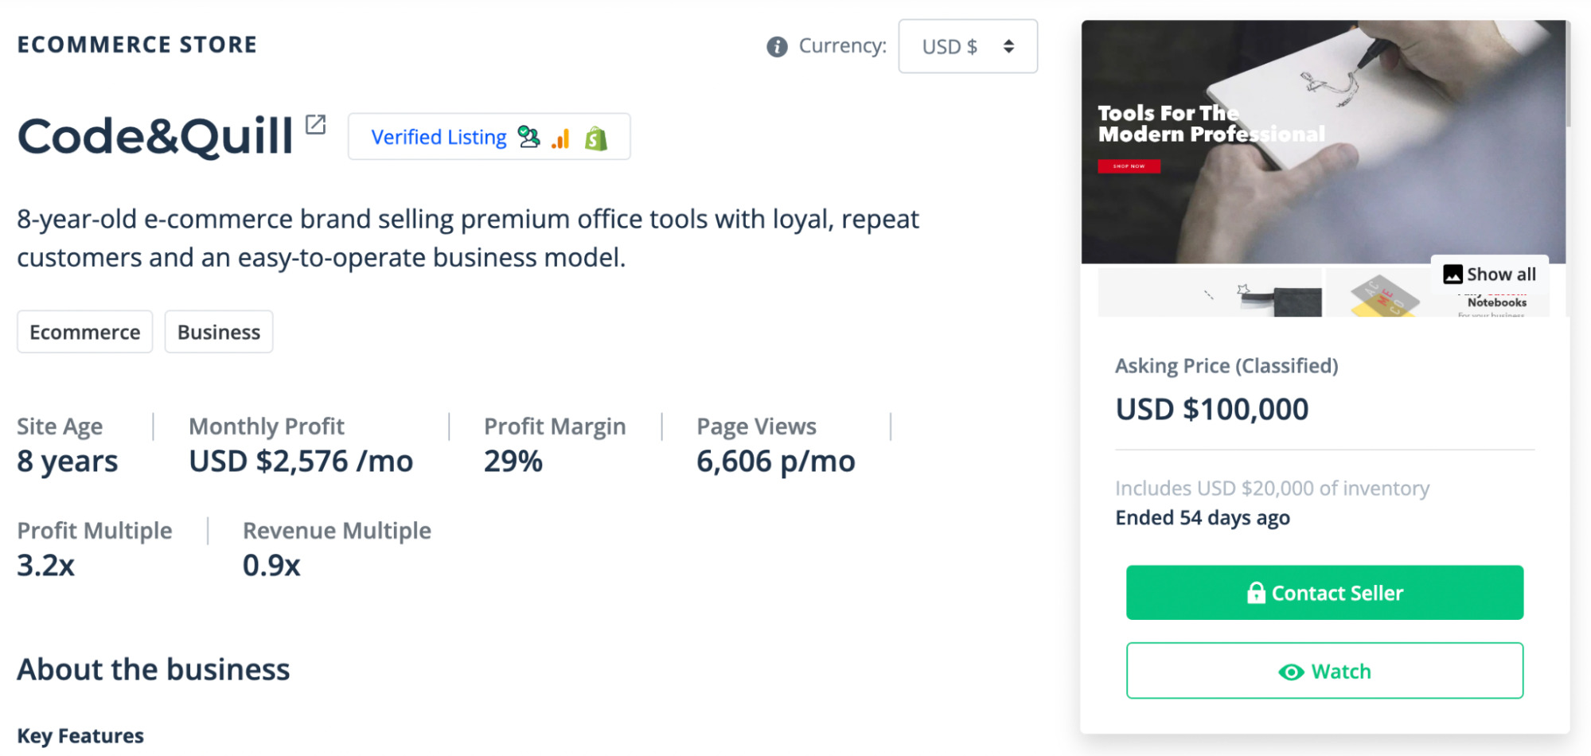Click the lock icon inside Contact Seller

point(1256,592)
